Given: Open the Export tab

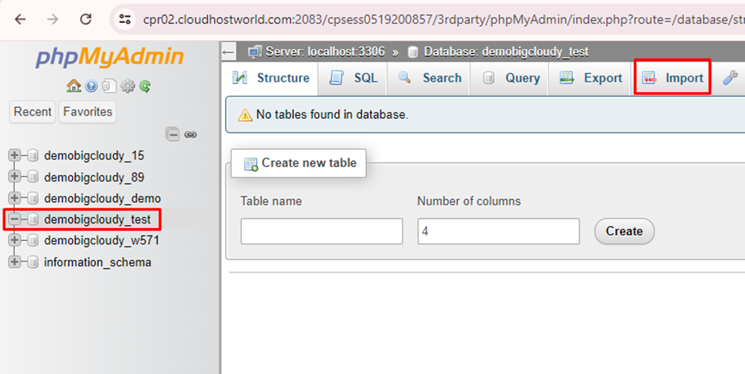Looking at the screenshot, I should coord(591,78).
